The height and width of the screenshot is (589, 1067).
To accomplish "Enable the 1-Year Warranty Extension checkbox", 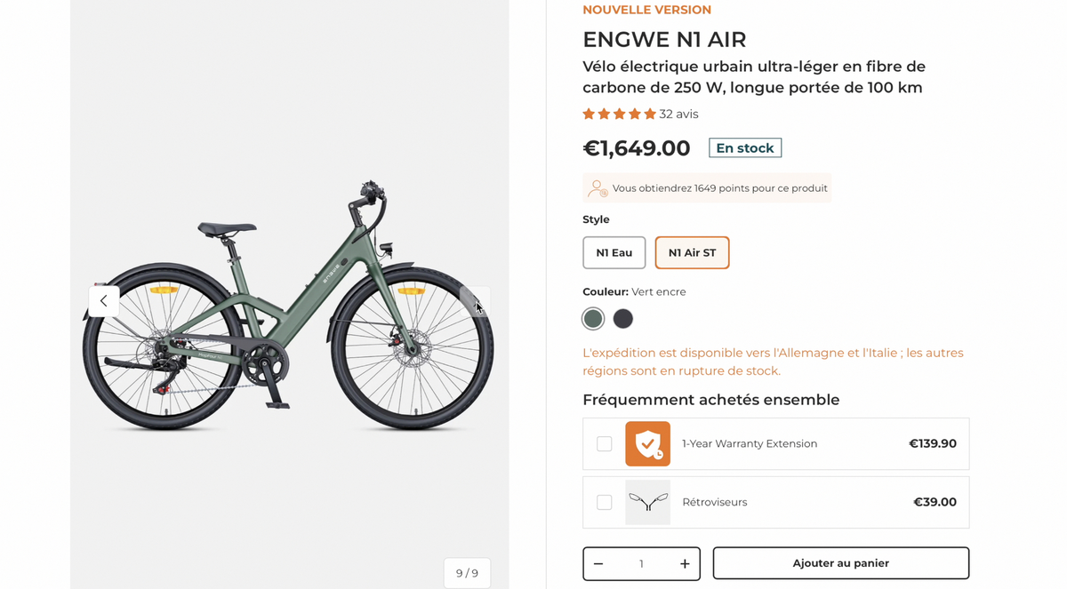I will (x=605, y=443).
